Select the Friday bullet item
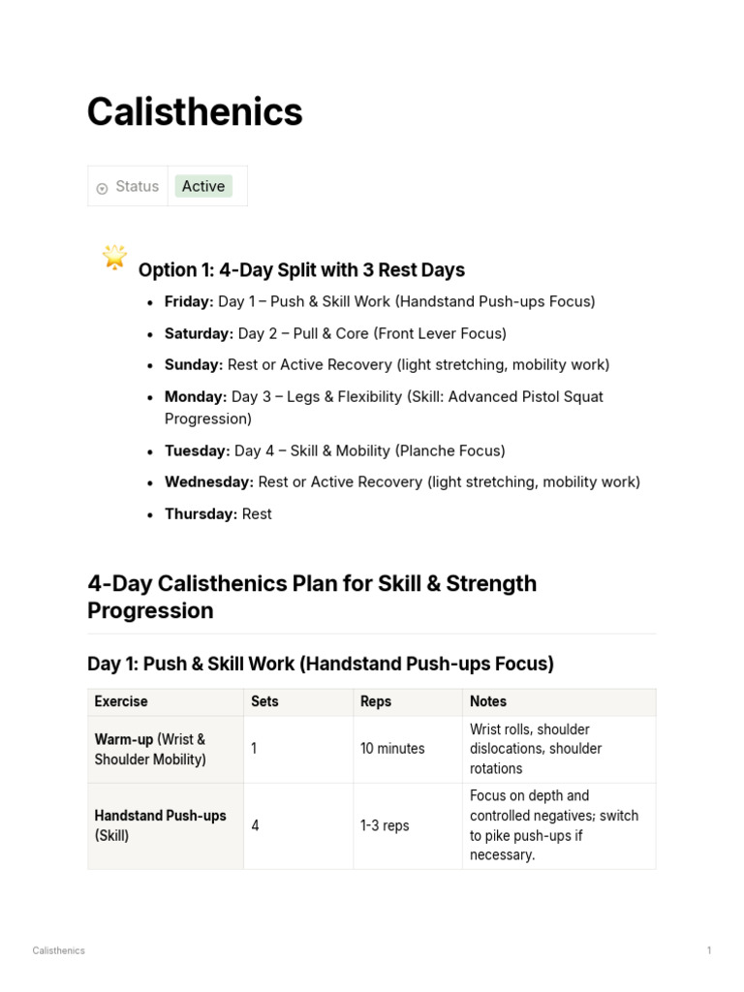 tap(380, 301)
